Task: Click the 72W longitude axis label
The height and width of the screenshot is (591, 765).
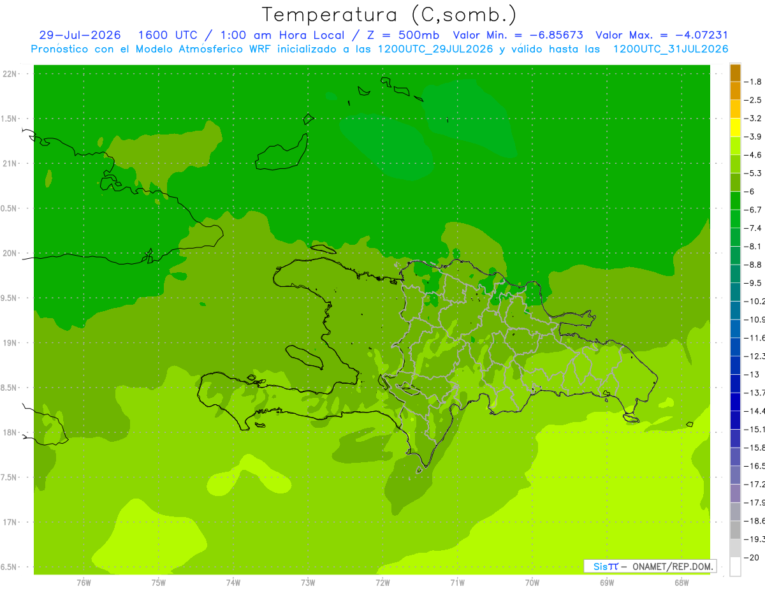Action: [x=382, y=582]
